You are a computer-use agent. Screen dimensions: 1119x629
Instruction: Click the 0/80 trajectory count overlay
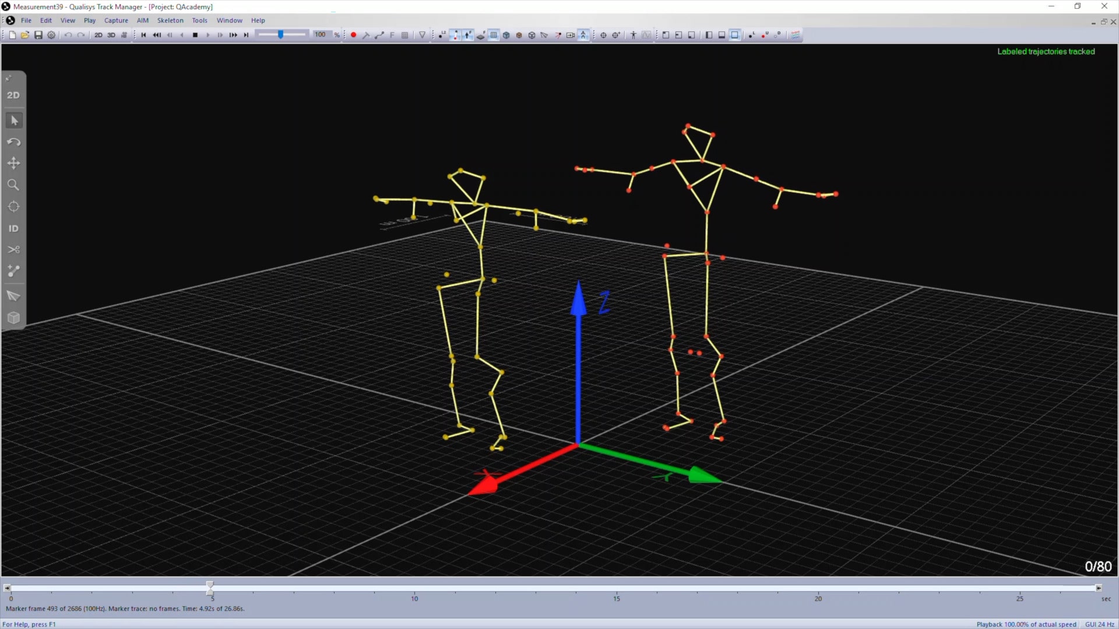click(x=1098, y=567)
